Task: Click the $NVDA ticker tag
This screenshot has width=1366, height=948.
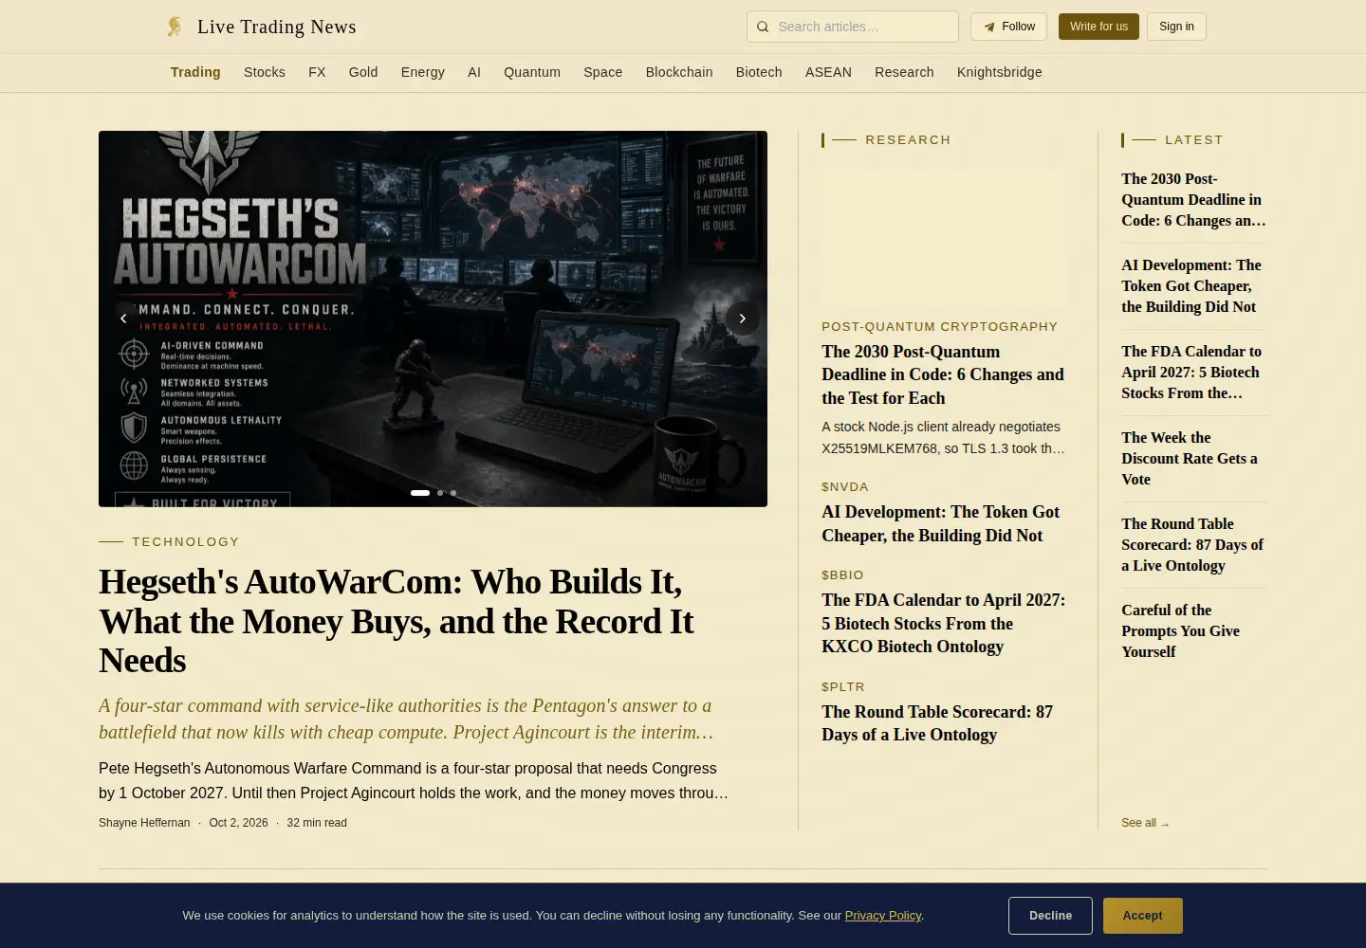Action: 845,486
